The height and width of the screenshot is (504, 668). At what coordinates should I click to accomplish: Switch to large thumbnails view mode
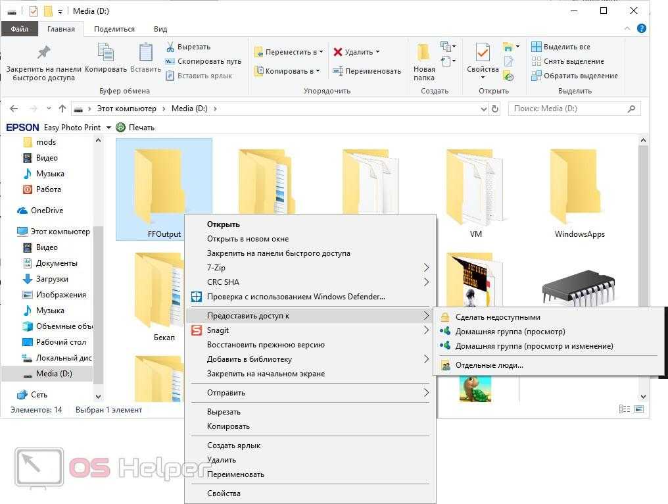coord(638,410)
